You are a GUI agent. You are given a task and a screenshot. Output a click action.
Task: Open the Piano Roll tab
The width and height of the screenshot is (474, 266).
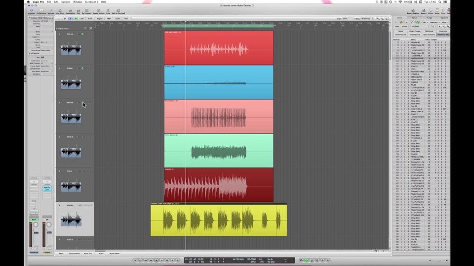(x=88, y=254)
